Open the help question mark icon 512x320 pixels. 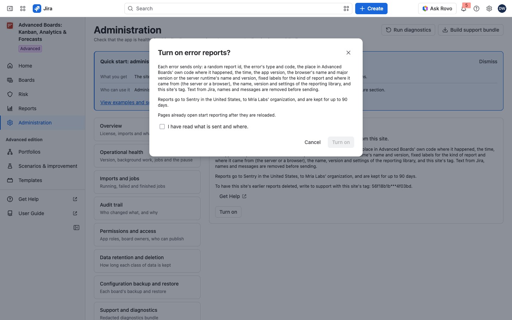click(476, 9)
